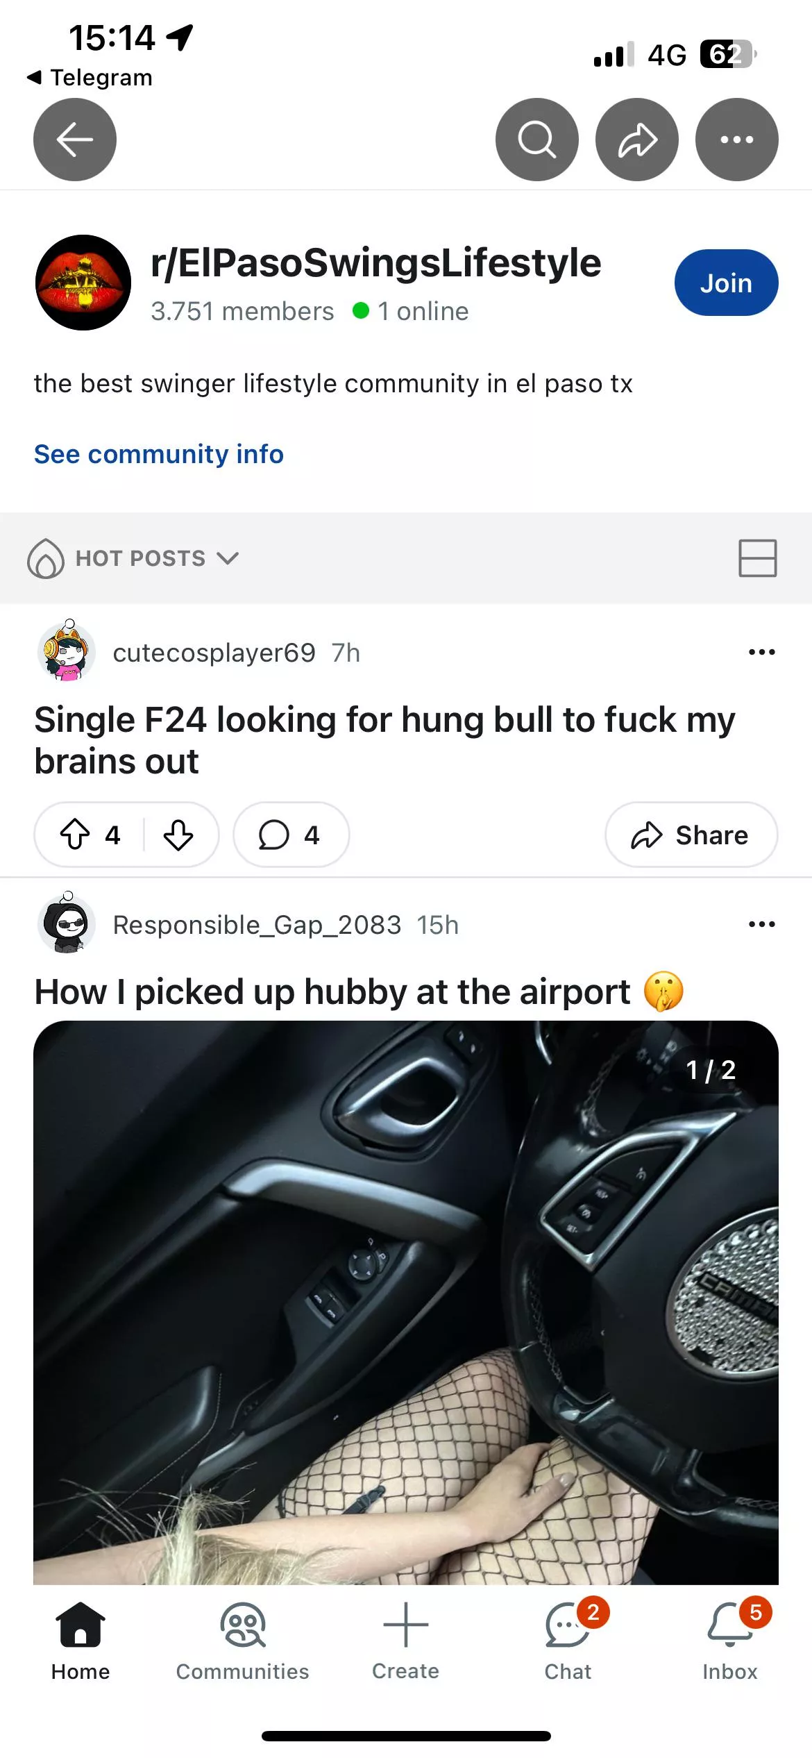Tap the back arrow button
812x1758 pixels.
click(75, 140)
